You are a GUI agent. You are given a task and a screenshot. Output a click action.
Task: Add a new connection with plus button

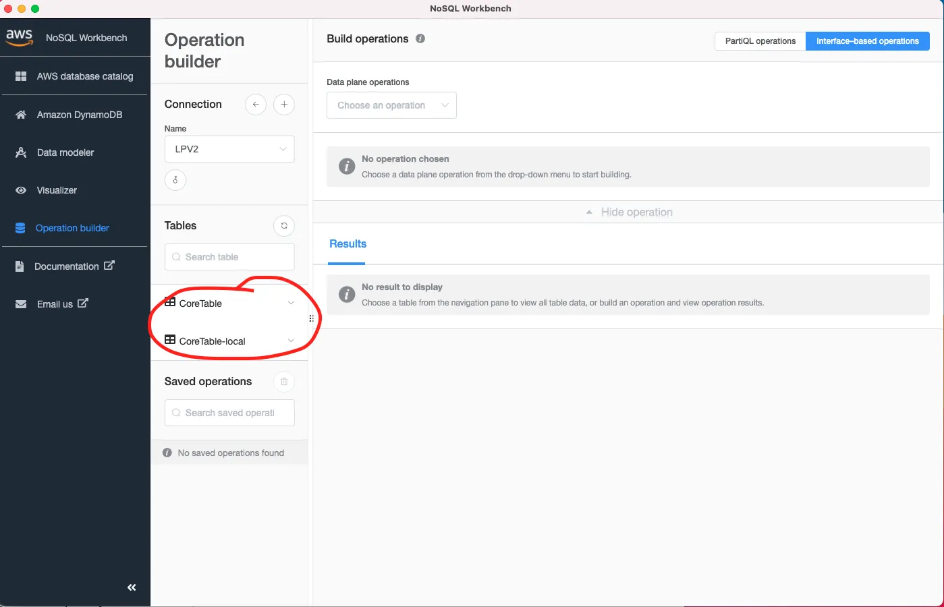click(x=284, y=105)
